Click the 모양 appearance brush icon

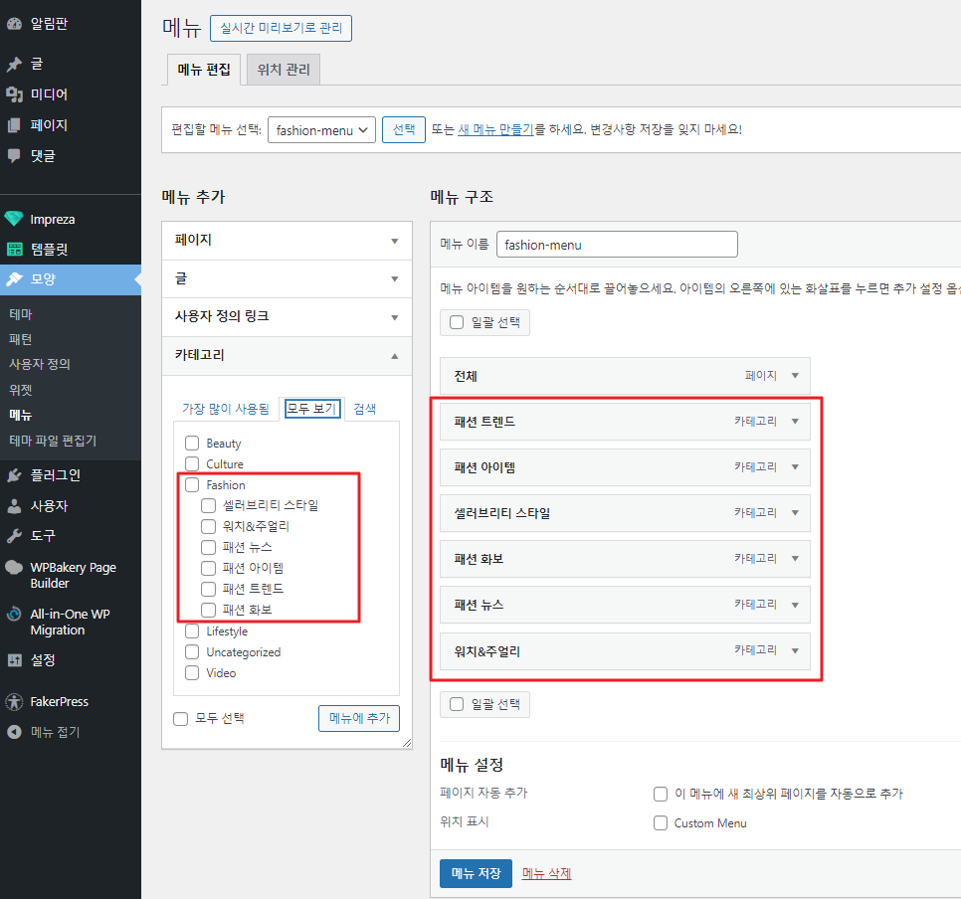point(14,278)
